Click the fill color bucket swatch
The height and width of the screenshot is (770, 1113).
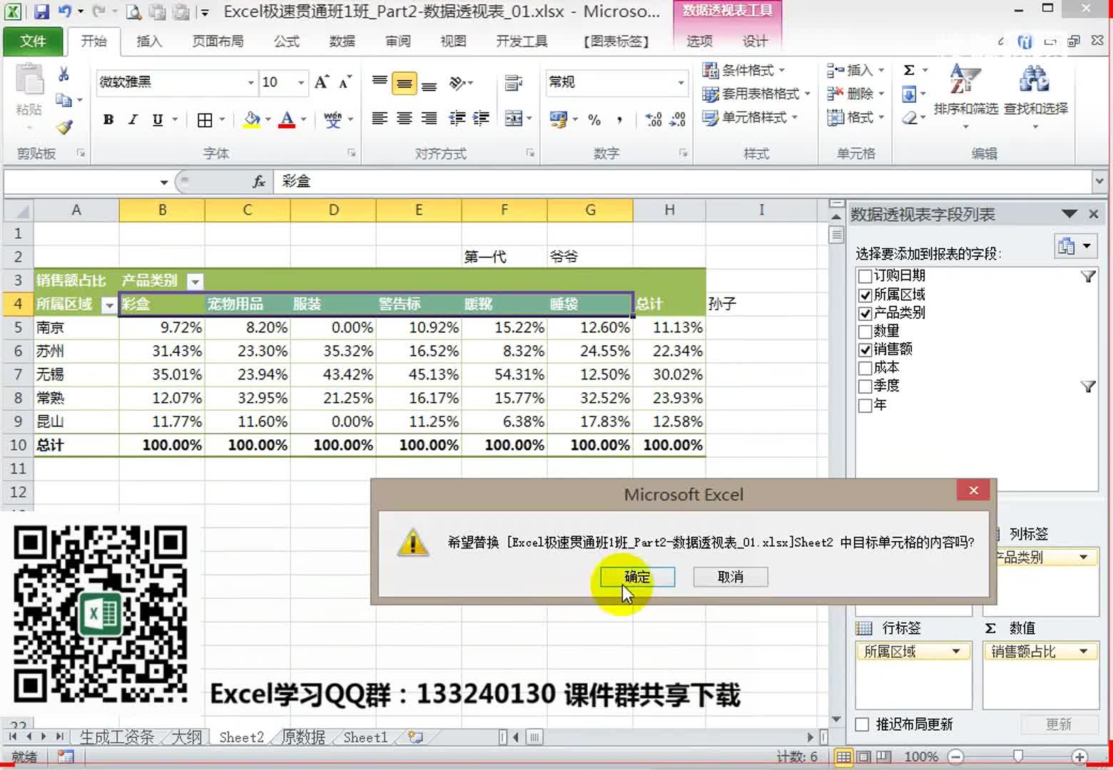point(252,120)
